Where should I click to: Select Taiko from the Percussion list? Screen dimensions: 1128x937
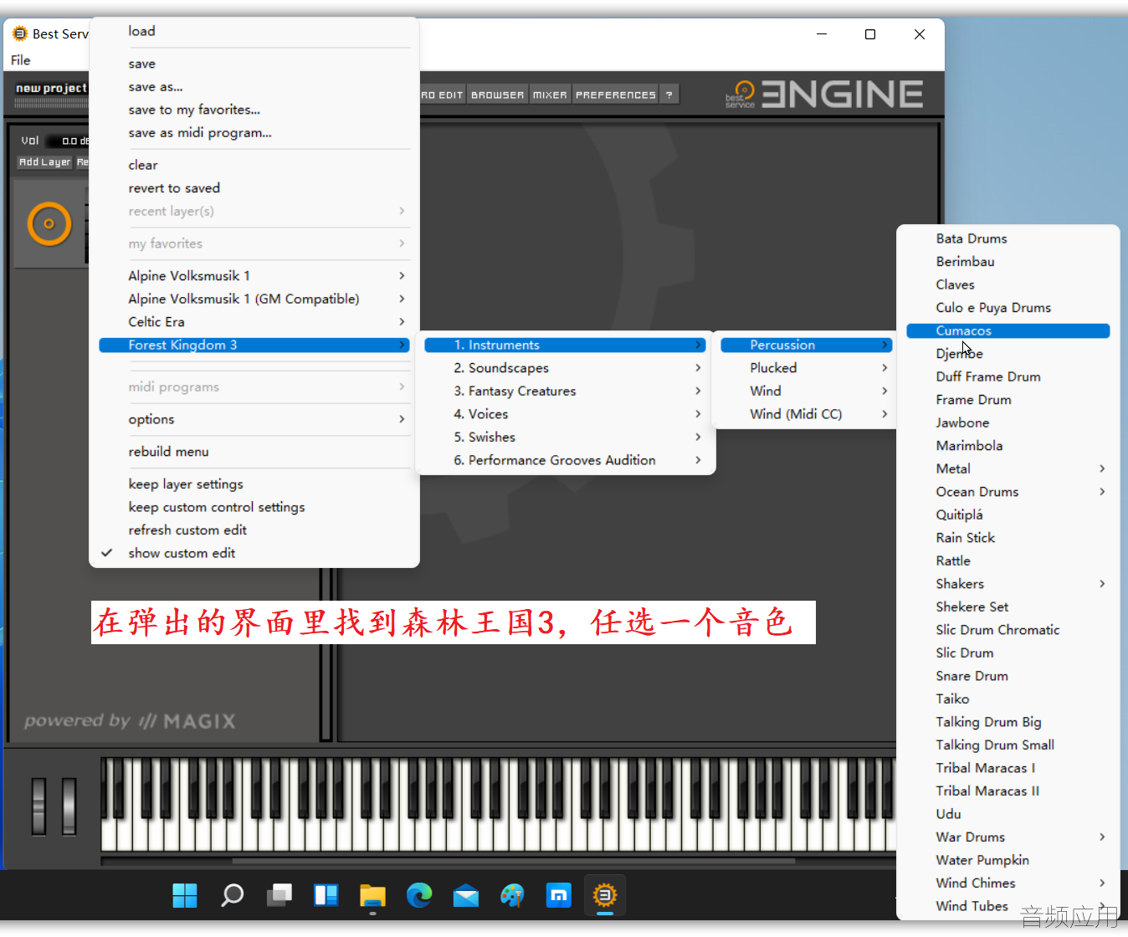[1008, 699]
